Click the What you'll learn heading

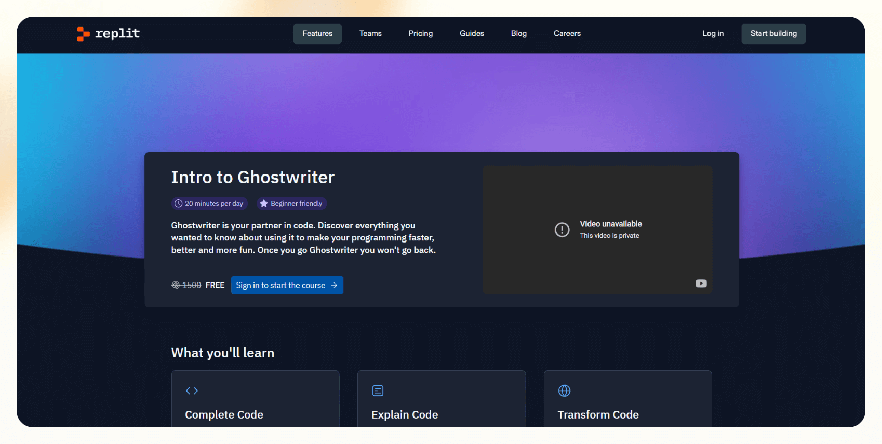point(223,353)
